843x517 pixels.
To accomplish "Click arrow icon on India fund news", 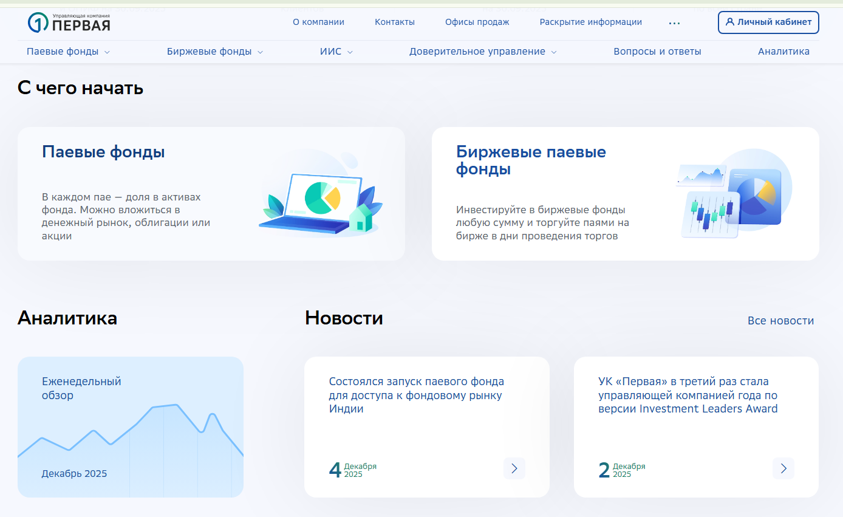I will click(514, 468).
